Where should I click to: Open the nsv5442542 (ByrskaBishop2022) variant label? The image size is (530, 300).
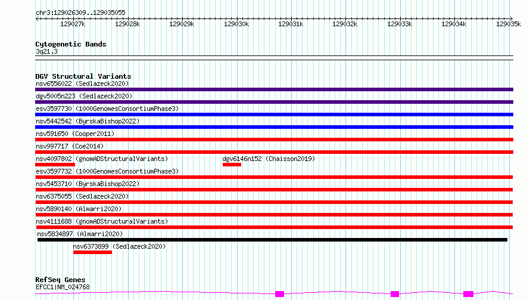[x=88, y=121]
